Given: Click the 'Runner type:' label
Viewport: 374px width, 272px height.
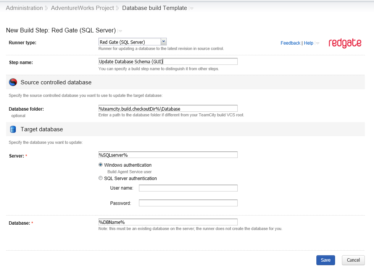Looking at the screenshot, I should click(x=23, y=43).
